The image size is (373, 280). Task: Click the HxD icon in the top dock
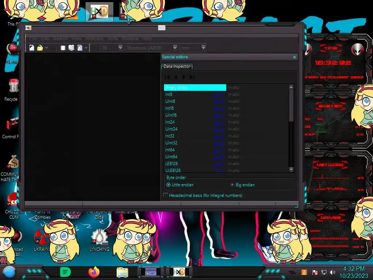tap(99, 12)
